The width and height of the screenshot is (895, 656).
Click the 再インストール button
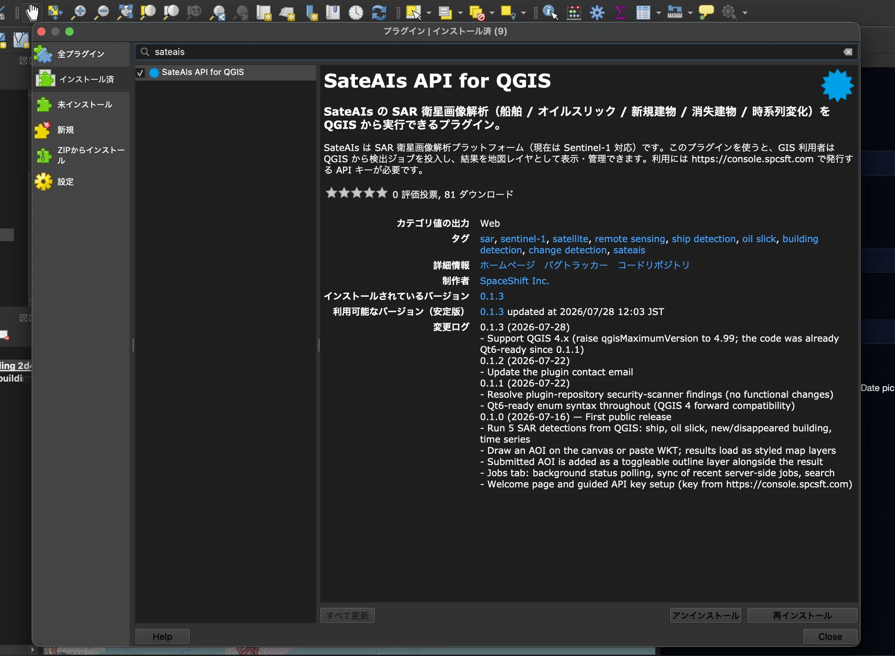pos(802,615)
